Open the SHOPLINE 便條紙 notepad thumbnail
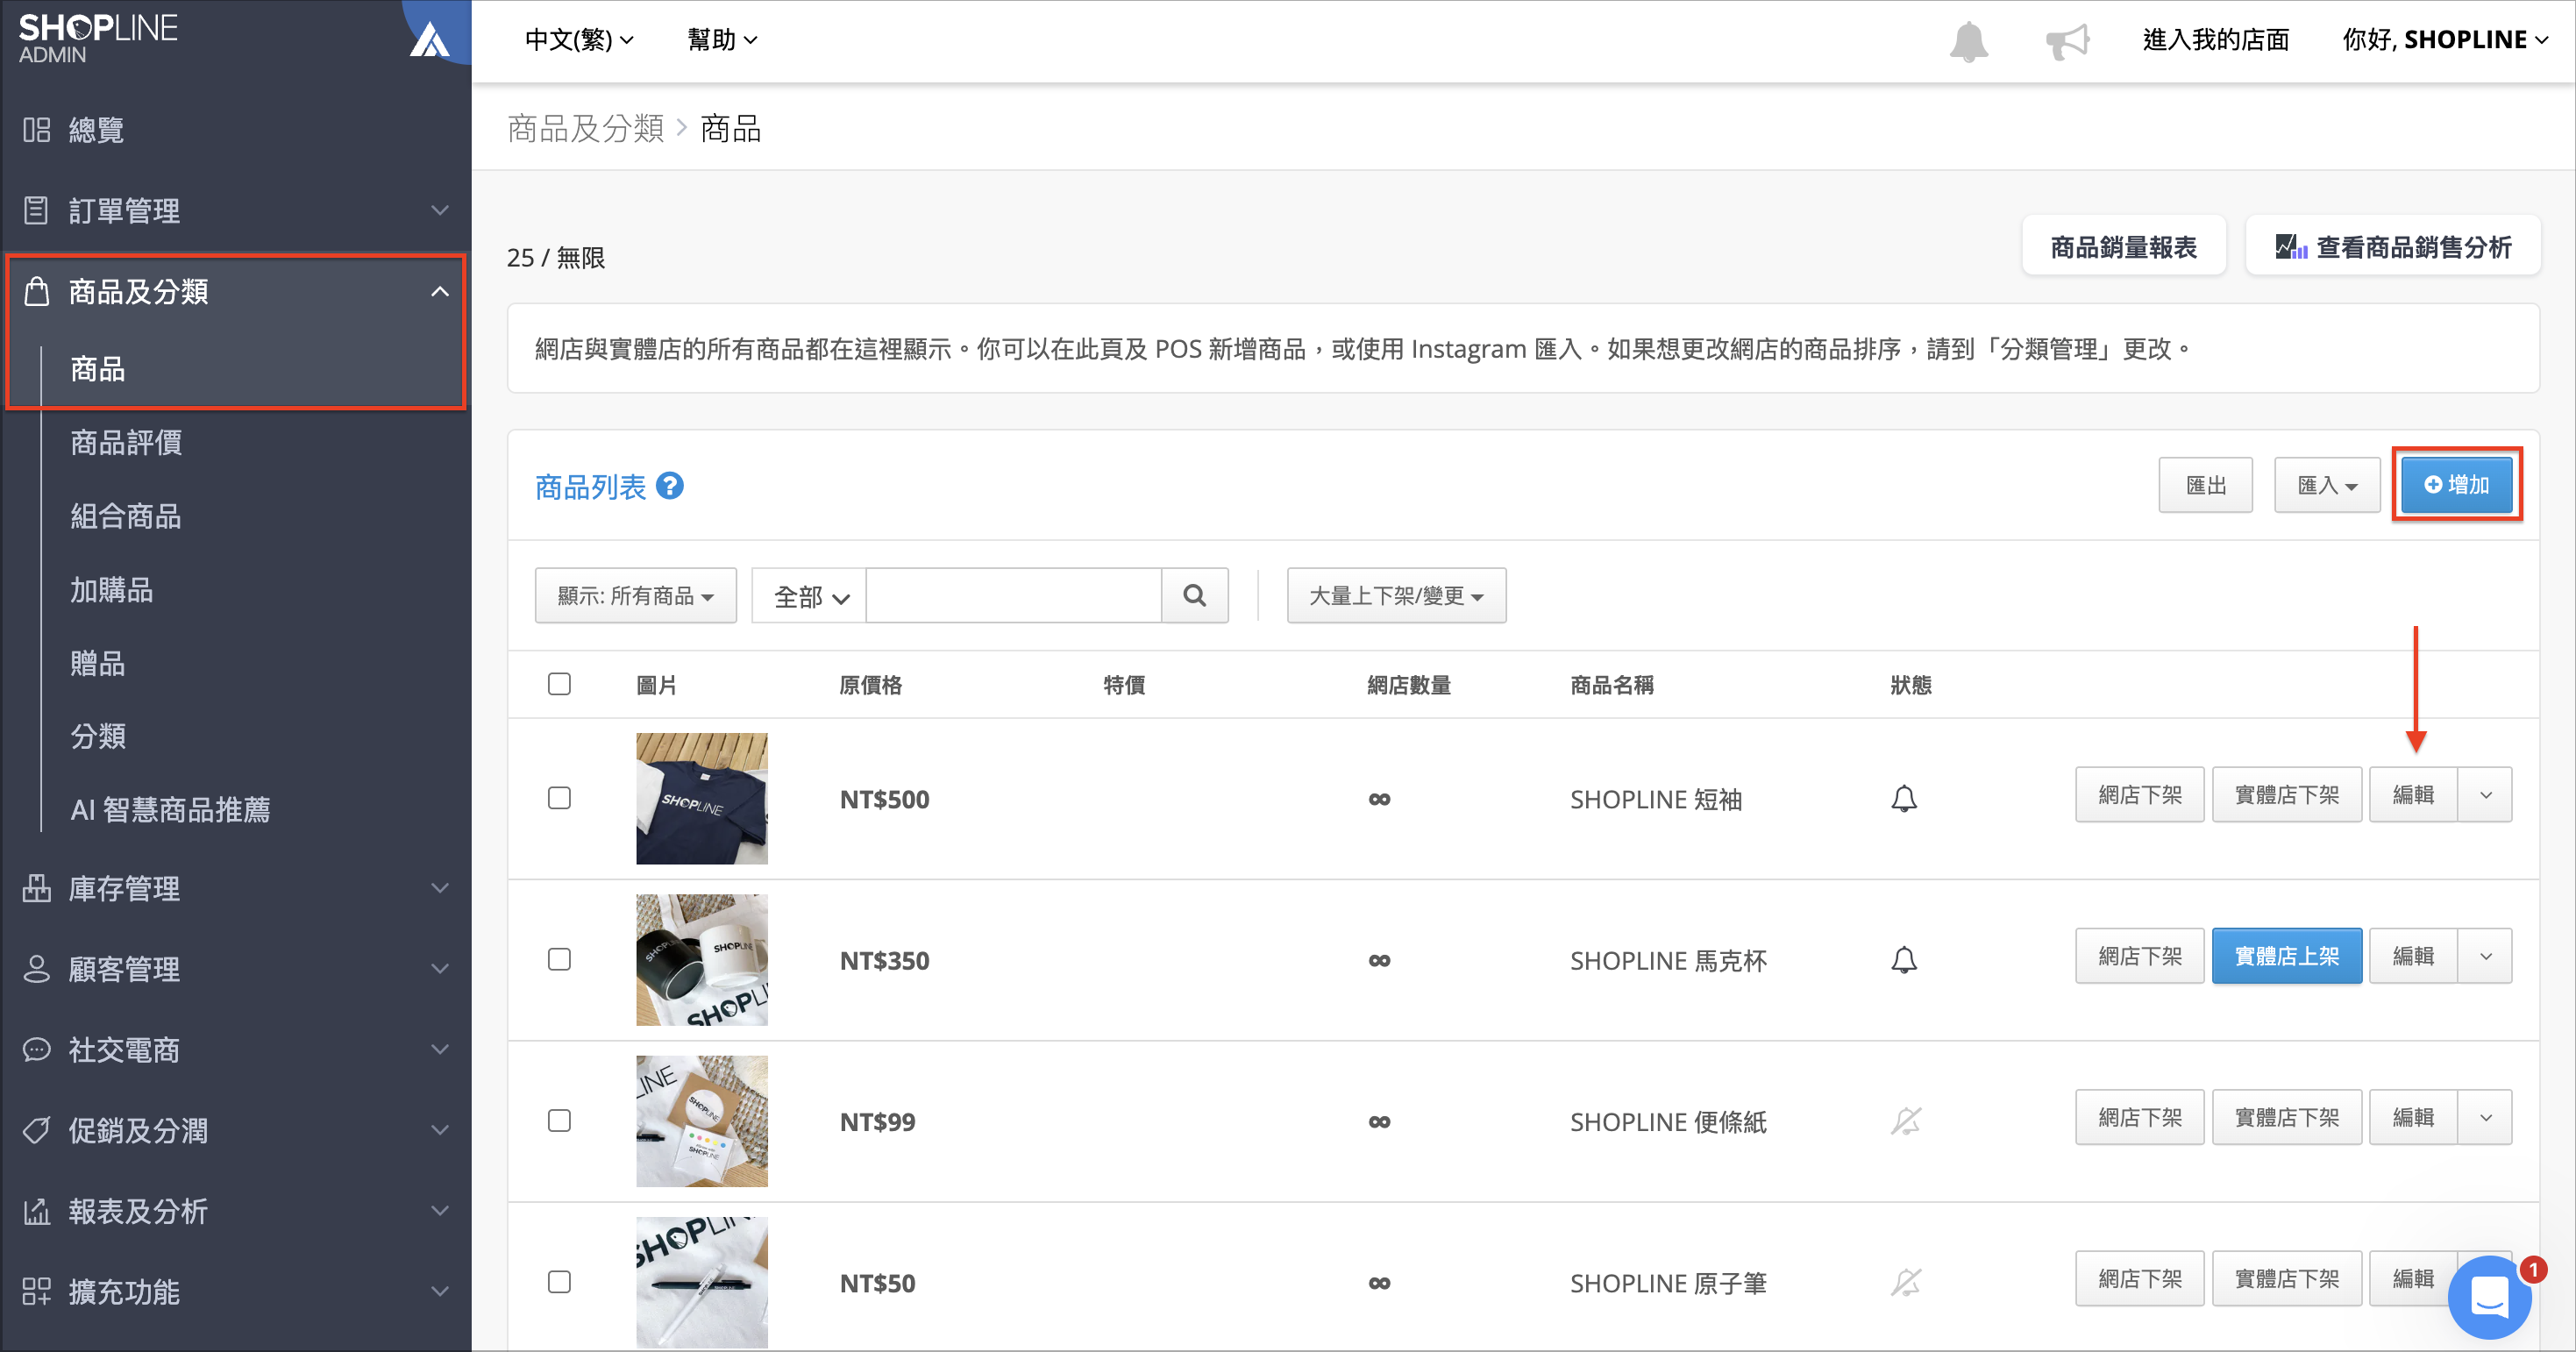Screen dimensions: 2576x1352 pos(702,1121)
